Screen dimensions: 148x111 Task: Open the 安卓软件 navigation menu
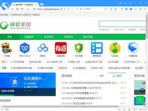click(x=49, y=37)
